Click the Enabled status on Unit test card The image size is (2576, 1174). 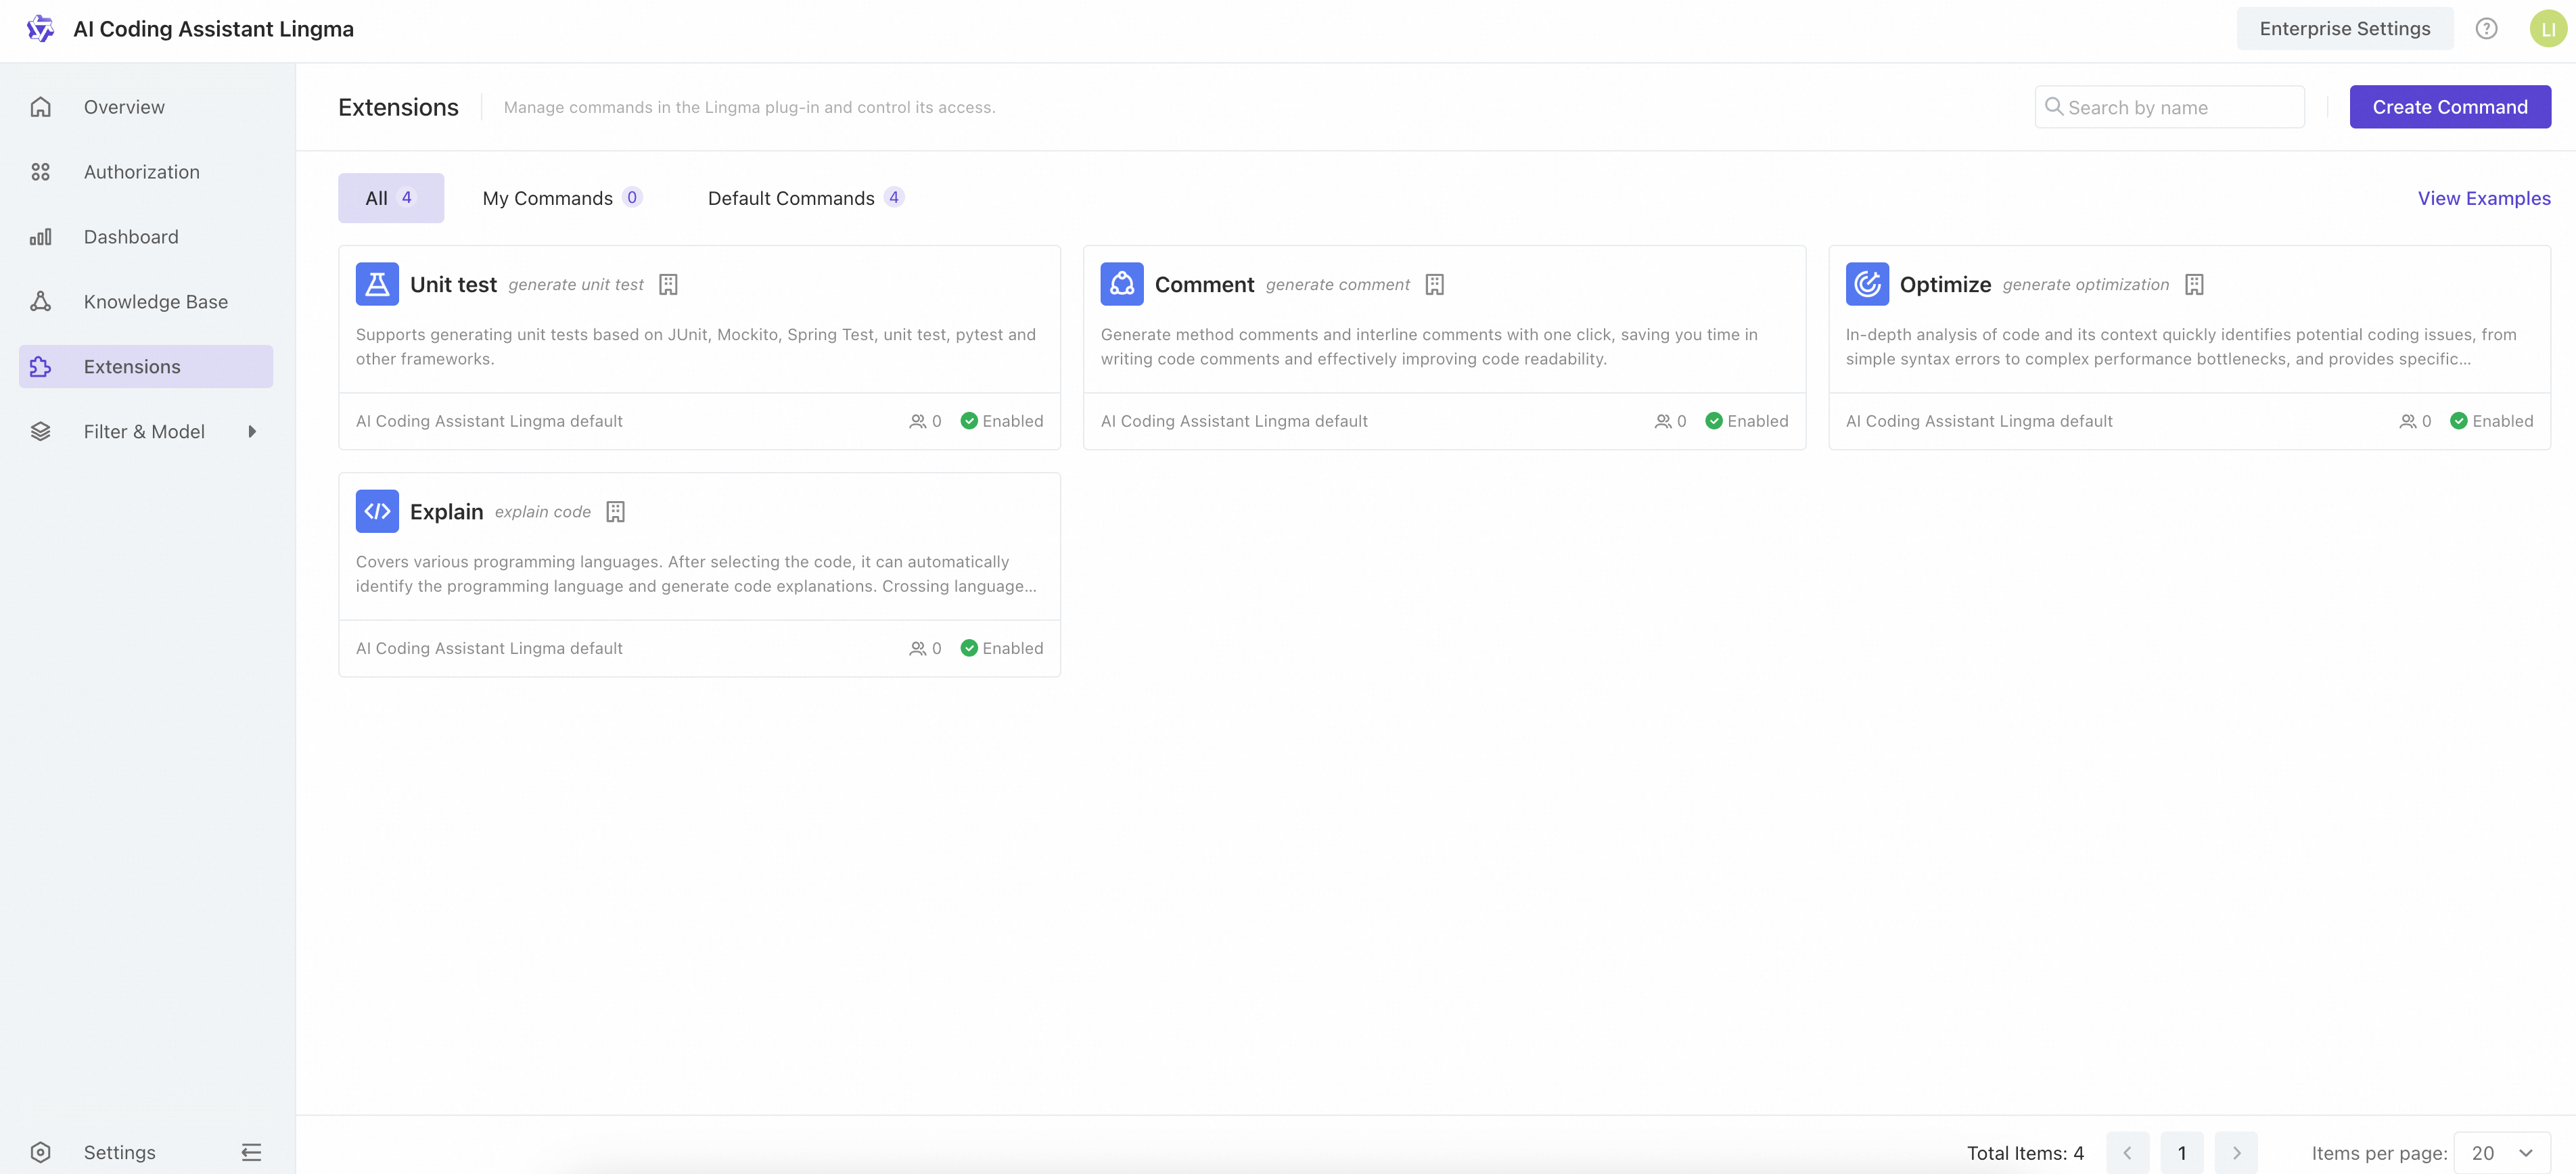point(1001,421)
